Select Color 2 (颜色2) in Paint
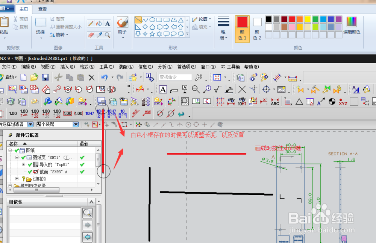The width and height of the screenshot is (376, 243). (x=257, y=29)
